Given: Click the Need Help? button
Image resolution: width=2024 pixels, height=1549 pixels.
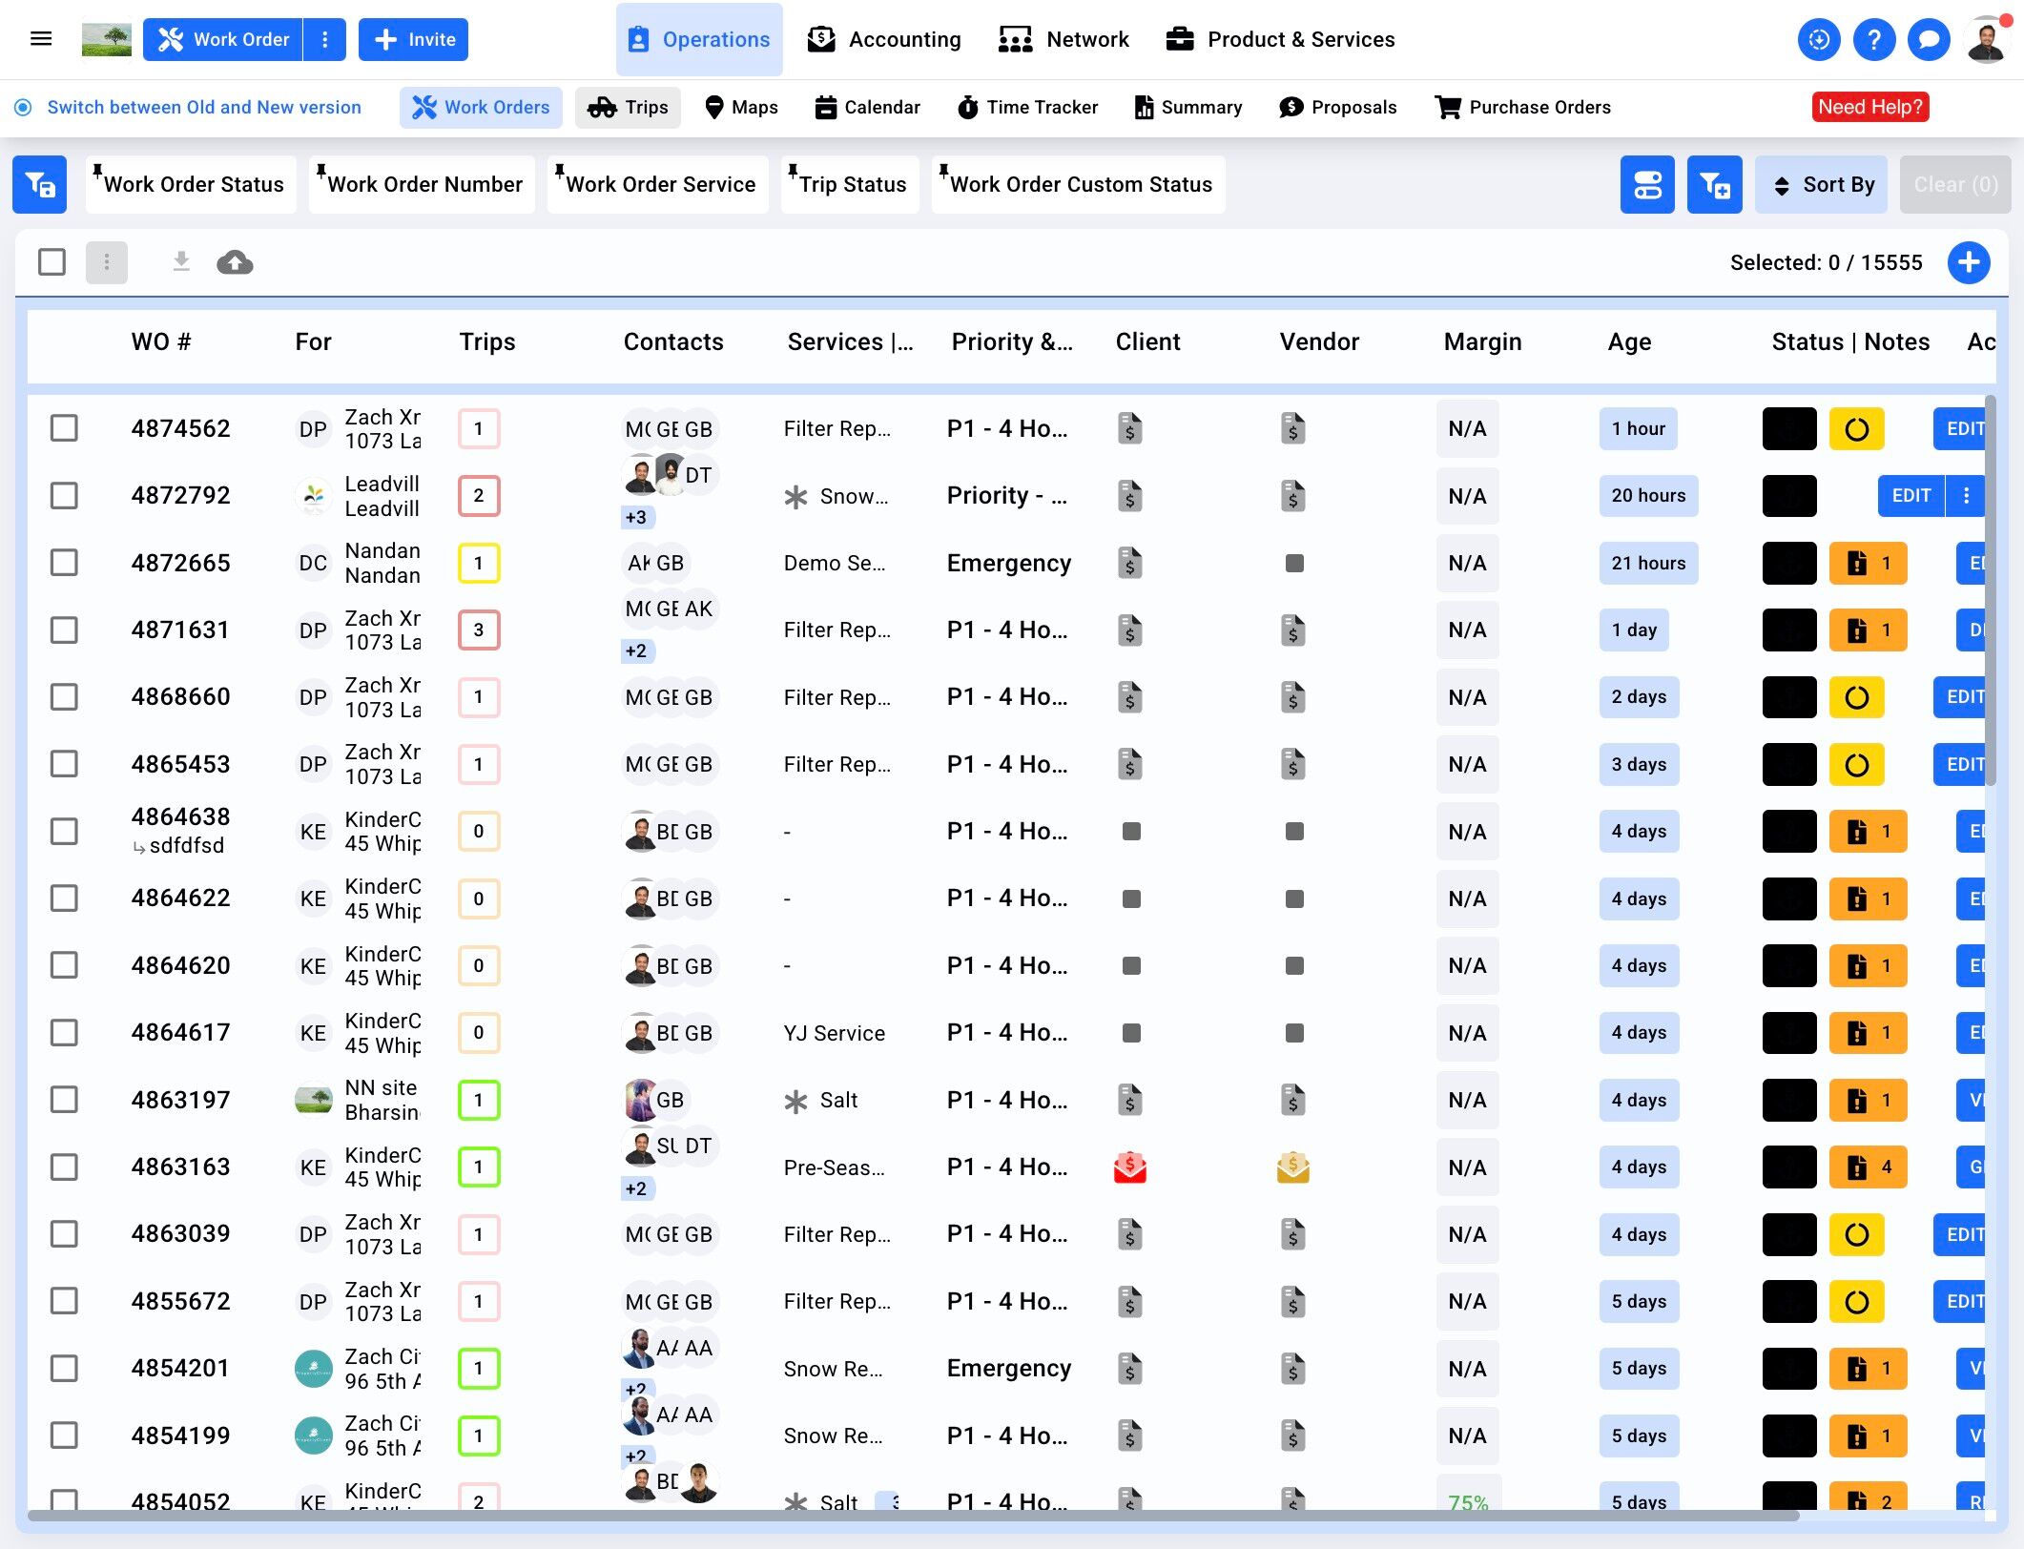Looking at the screenshot, I should pyautogui.click(x=1870, y=107).
